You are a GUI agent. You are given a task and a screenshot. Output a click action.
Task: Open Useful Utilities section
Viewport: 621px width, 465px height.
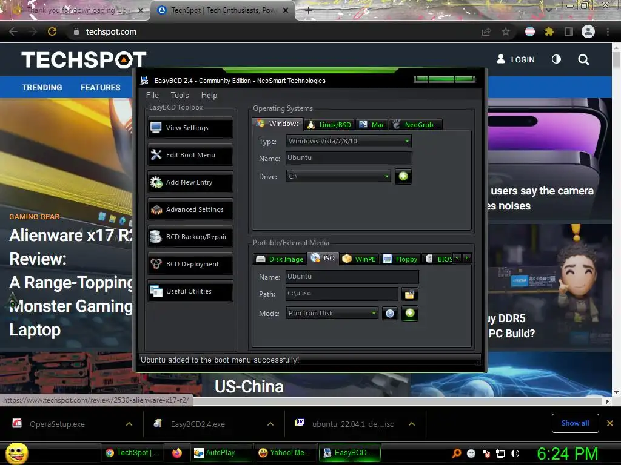[x=190, y=291]
